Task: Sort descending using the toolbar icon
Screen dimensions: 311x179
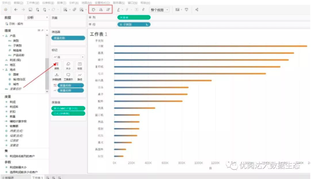Action: (x=108, y=10)
